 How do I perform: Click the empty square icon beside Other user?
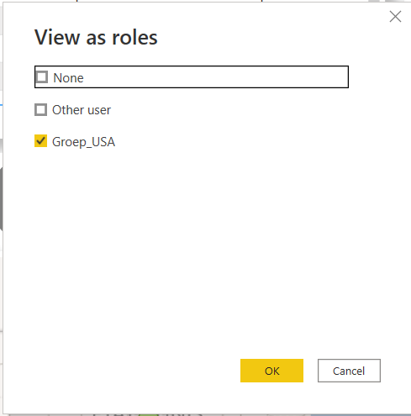[40, 109]
